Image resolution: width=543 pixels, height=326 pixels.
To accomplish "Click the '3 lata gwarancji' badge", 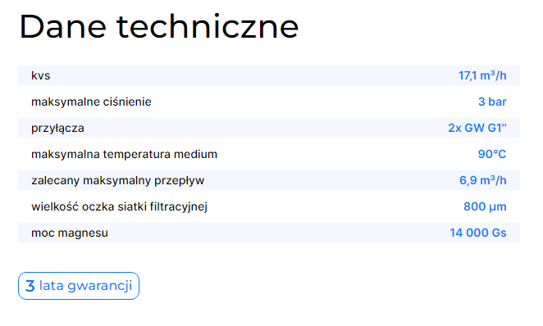I will pyautogui.click(x=79, y=286).
